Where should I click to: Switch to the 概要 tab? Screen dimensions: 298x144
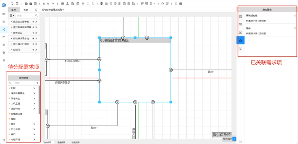coord(26,9)
